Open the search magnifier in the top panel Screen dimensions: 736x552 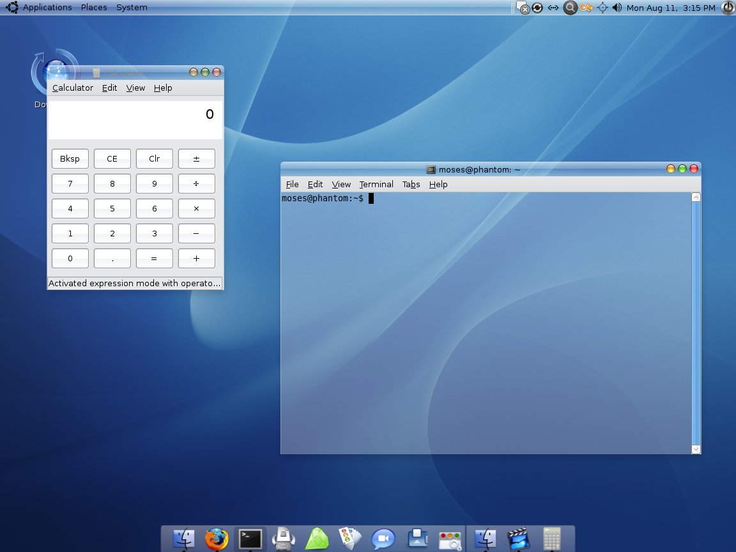570,8
